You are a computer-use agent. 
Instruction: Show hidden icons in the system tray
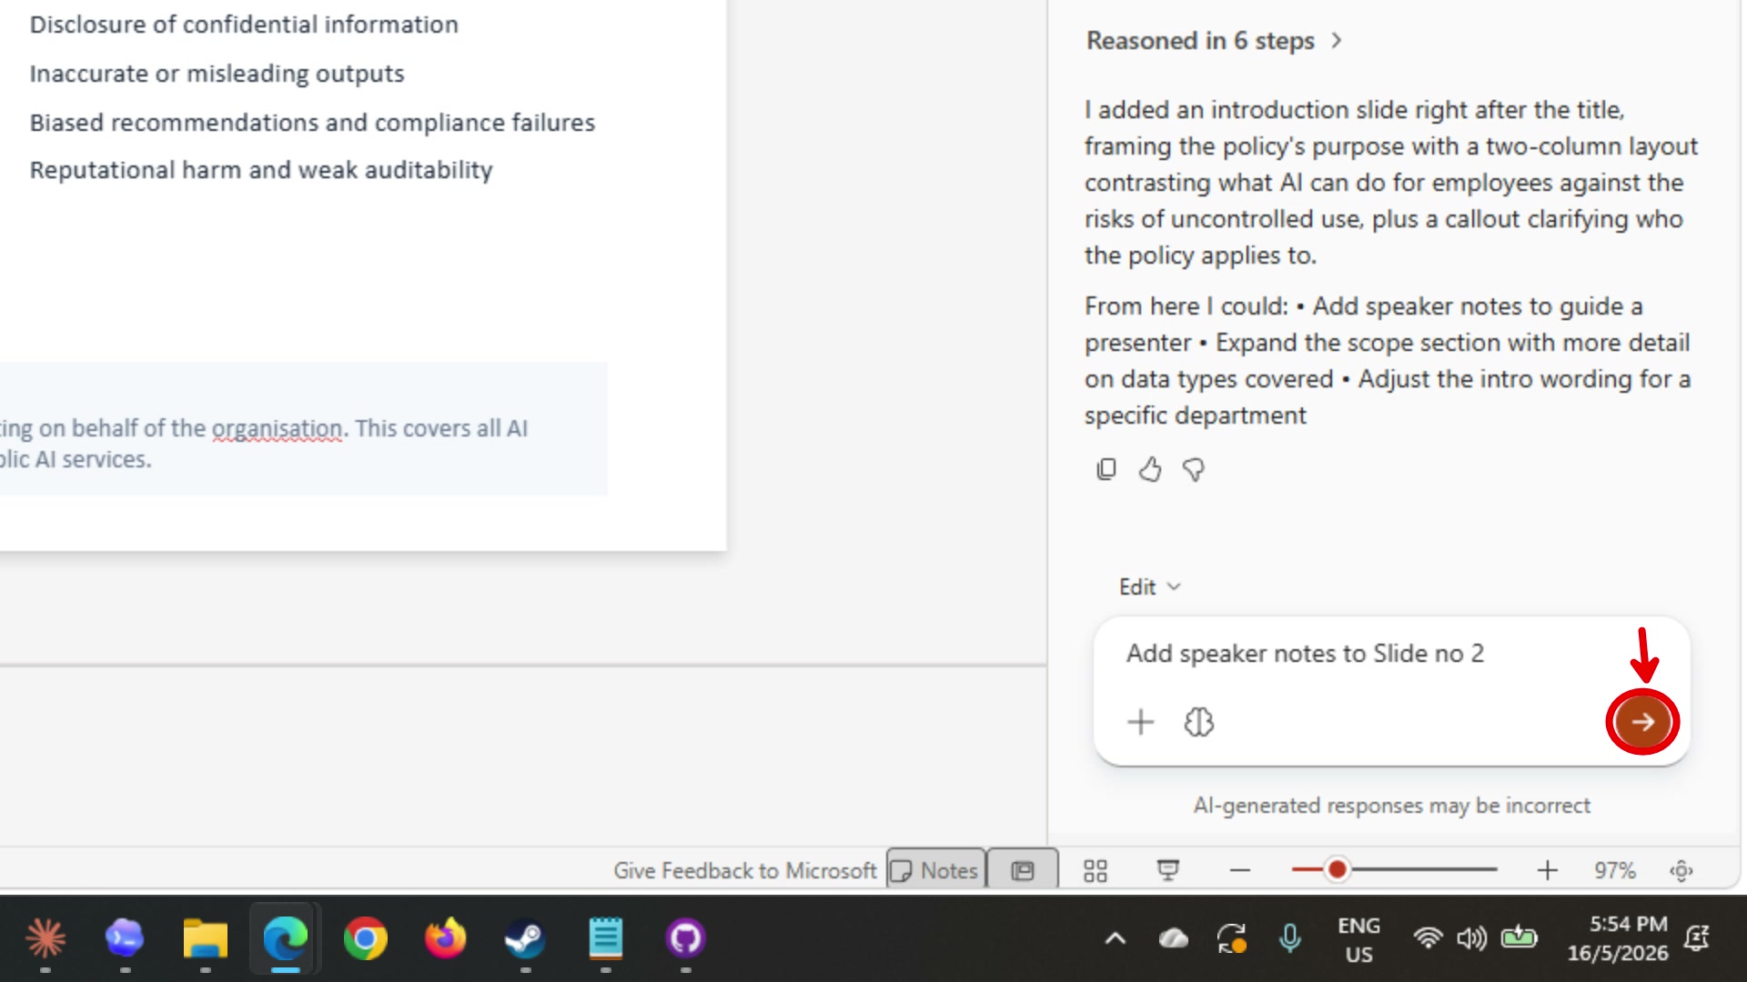click(x=1116, y=938)
